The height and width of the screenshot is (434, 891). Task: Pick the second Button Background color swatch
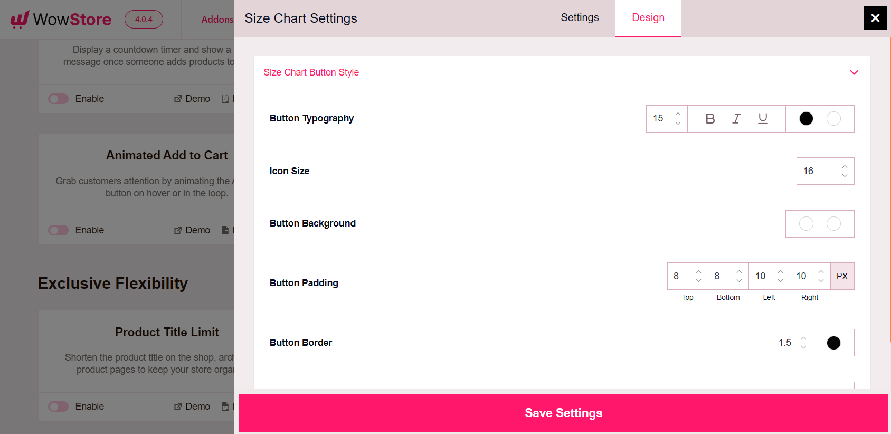click(833, 224)
